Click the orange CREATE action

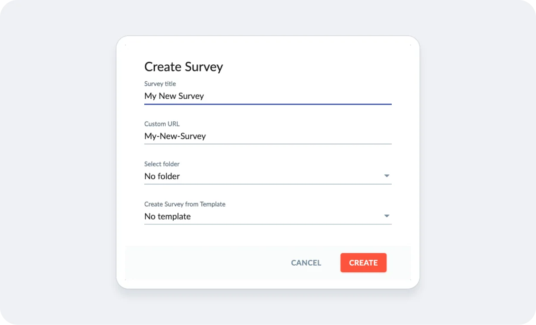pos(363,262)
